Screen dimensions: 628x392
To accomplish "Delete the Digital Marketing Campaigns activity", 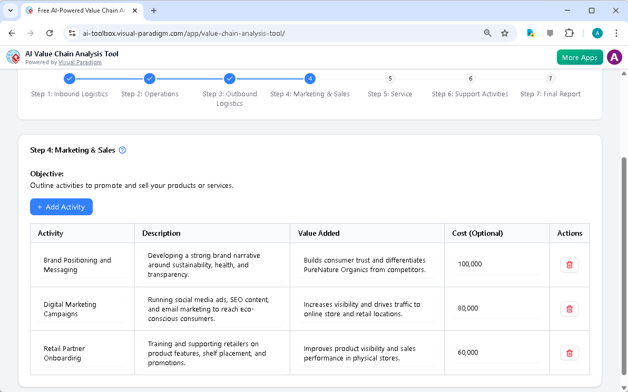I will 569,309.
